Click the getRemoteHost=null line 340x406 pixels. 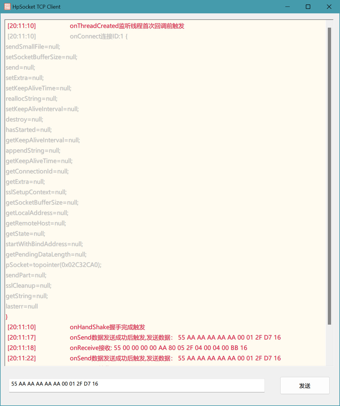[x=36, y=223]
